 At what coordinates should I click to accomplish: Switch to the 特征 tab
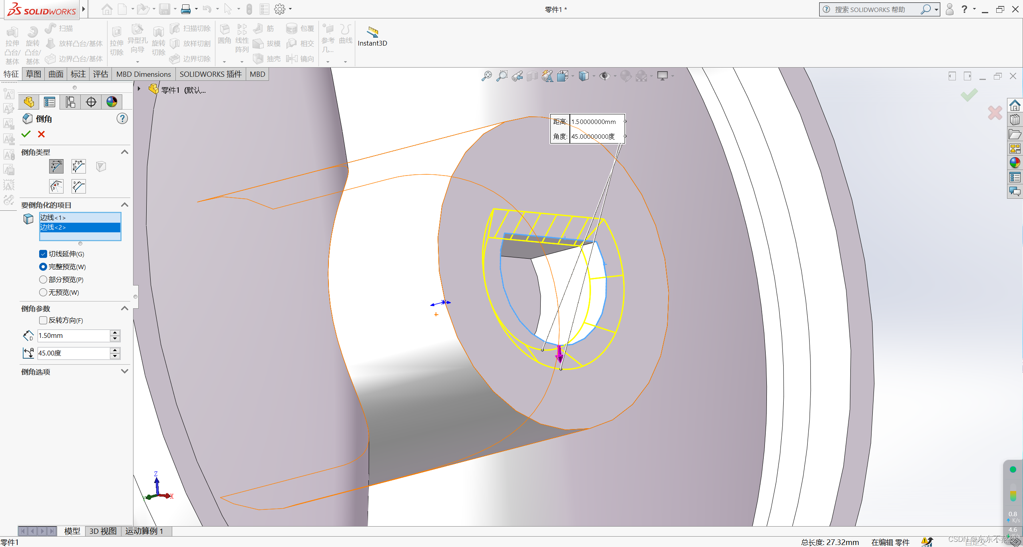(x=11, y=74)
